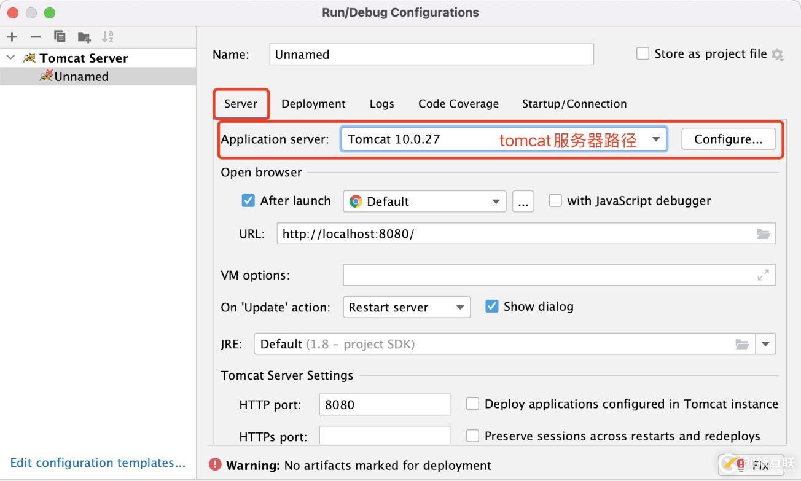
Task: Click the Tomcat Server group icon
Action: [x=29, y=58]
